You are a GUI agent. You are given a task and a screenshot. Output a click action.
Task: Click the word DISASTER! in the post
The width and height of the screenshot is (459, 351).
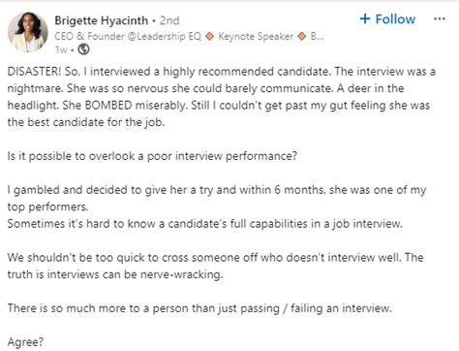coord(34,72)
